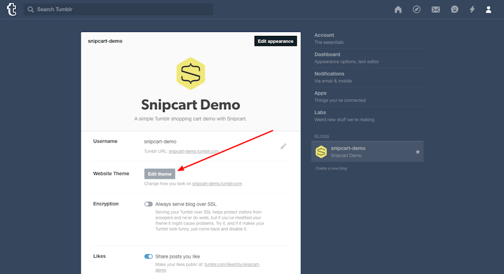Image resolution: width=504 pixels, height=274 pixels.
Task: Select Notifications settings in sidebar
Action: (367, 77)
